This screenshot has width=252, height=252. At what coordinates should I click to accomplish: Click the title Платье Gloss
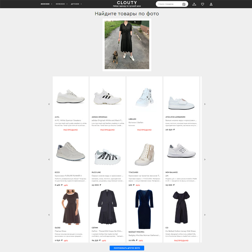tap(60, 231)
